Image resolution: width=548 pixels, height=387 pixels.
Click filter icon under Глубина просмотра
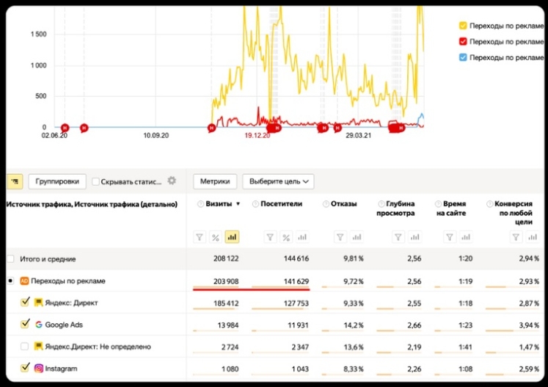click(398, 237)
